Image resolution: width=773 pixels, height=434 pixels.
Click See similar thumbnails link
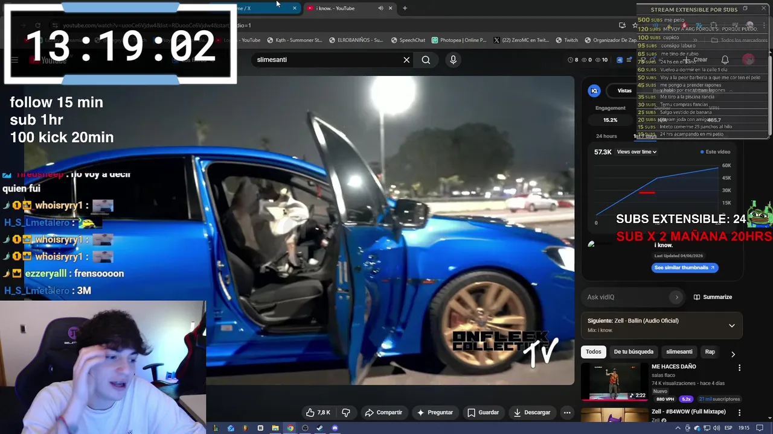pyautogui.click(x=685, y=268)
